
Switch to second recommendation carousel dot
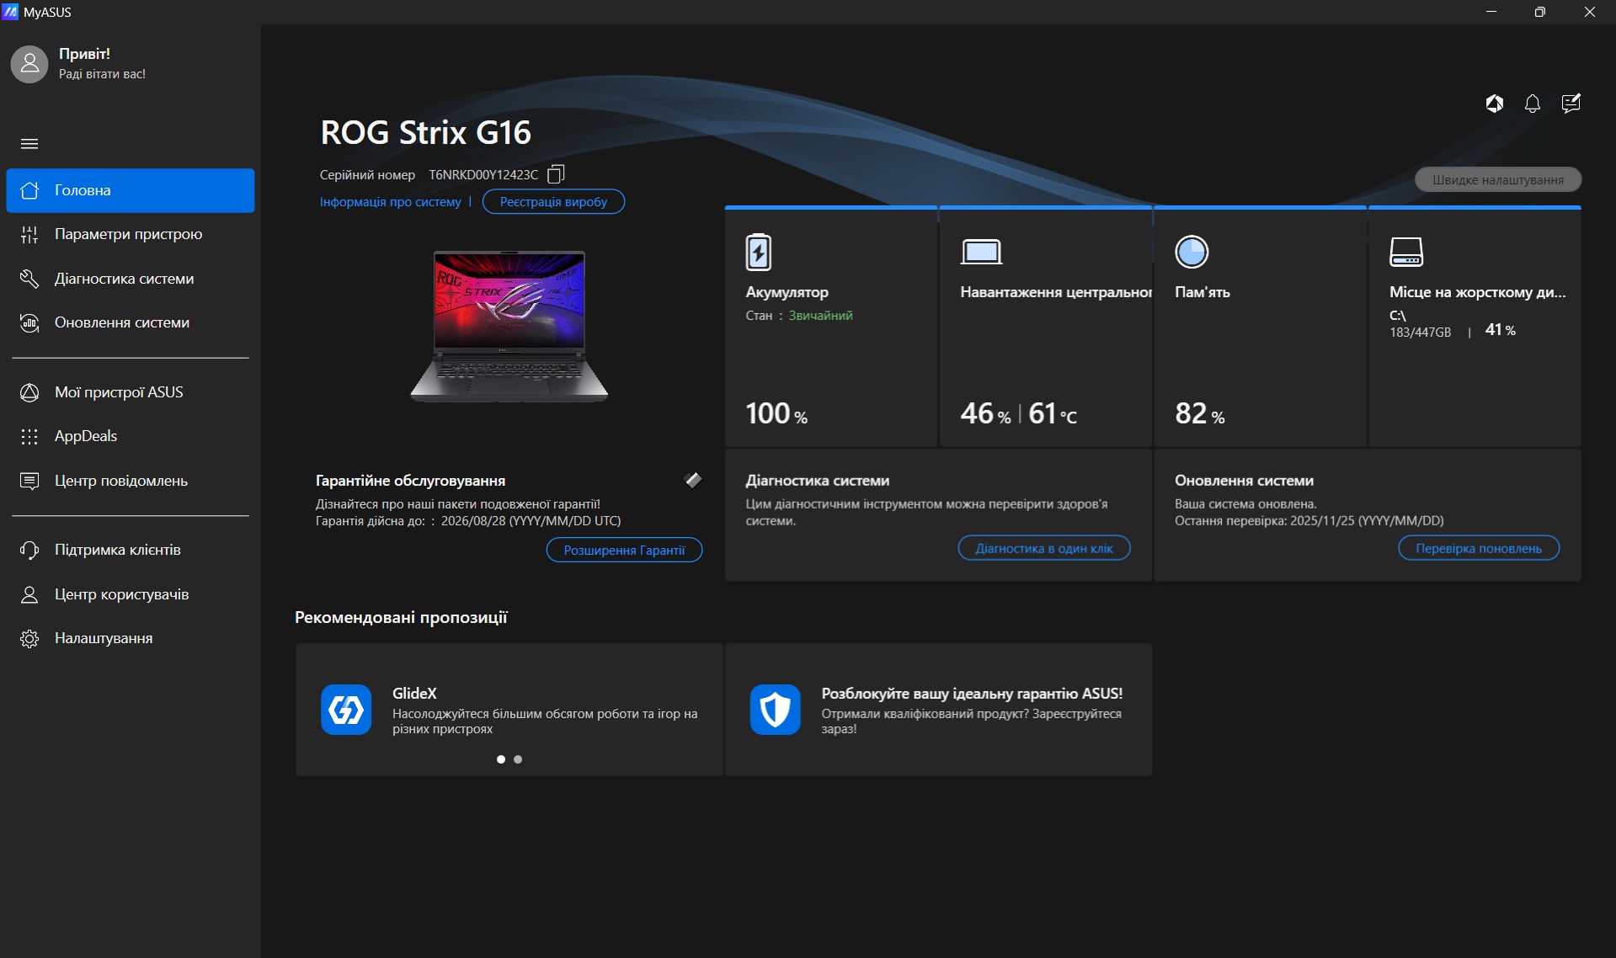pyautogui.click(x=518, y=759)
